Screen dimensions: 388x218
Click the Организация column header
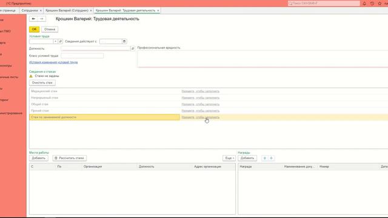point(109,167)
